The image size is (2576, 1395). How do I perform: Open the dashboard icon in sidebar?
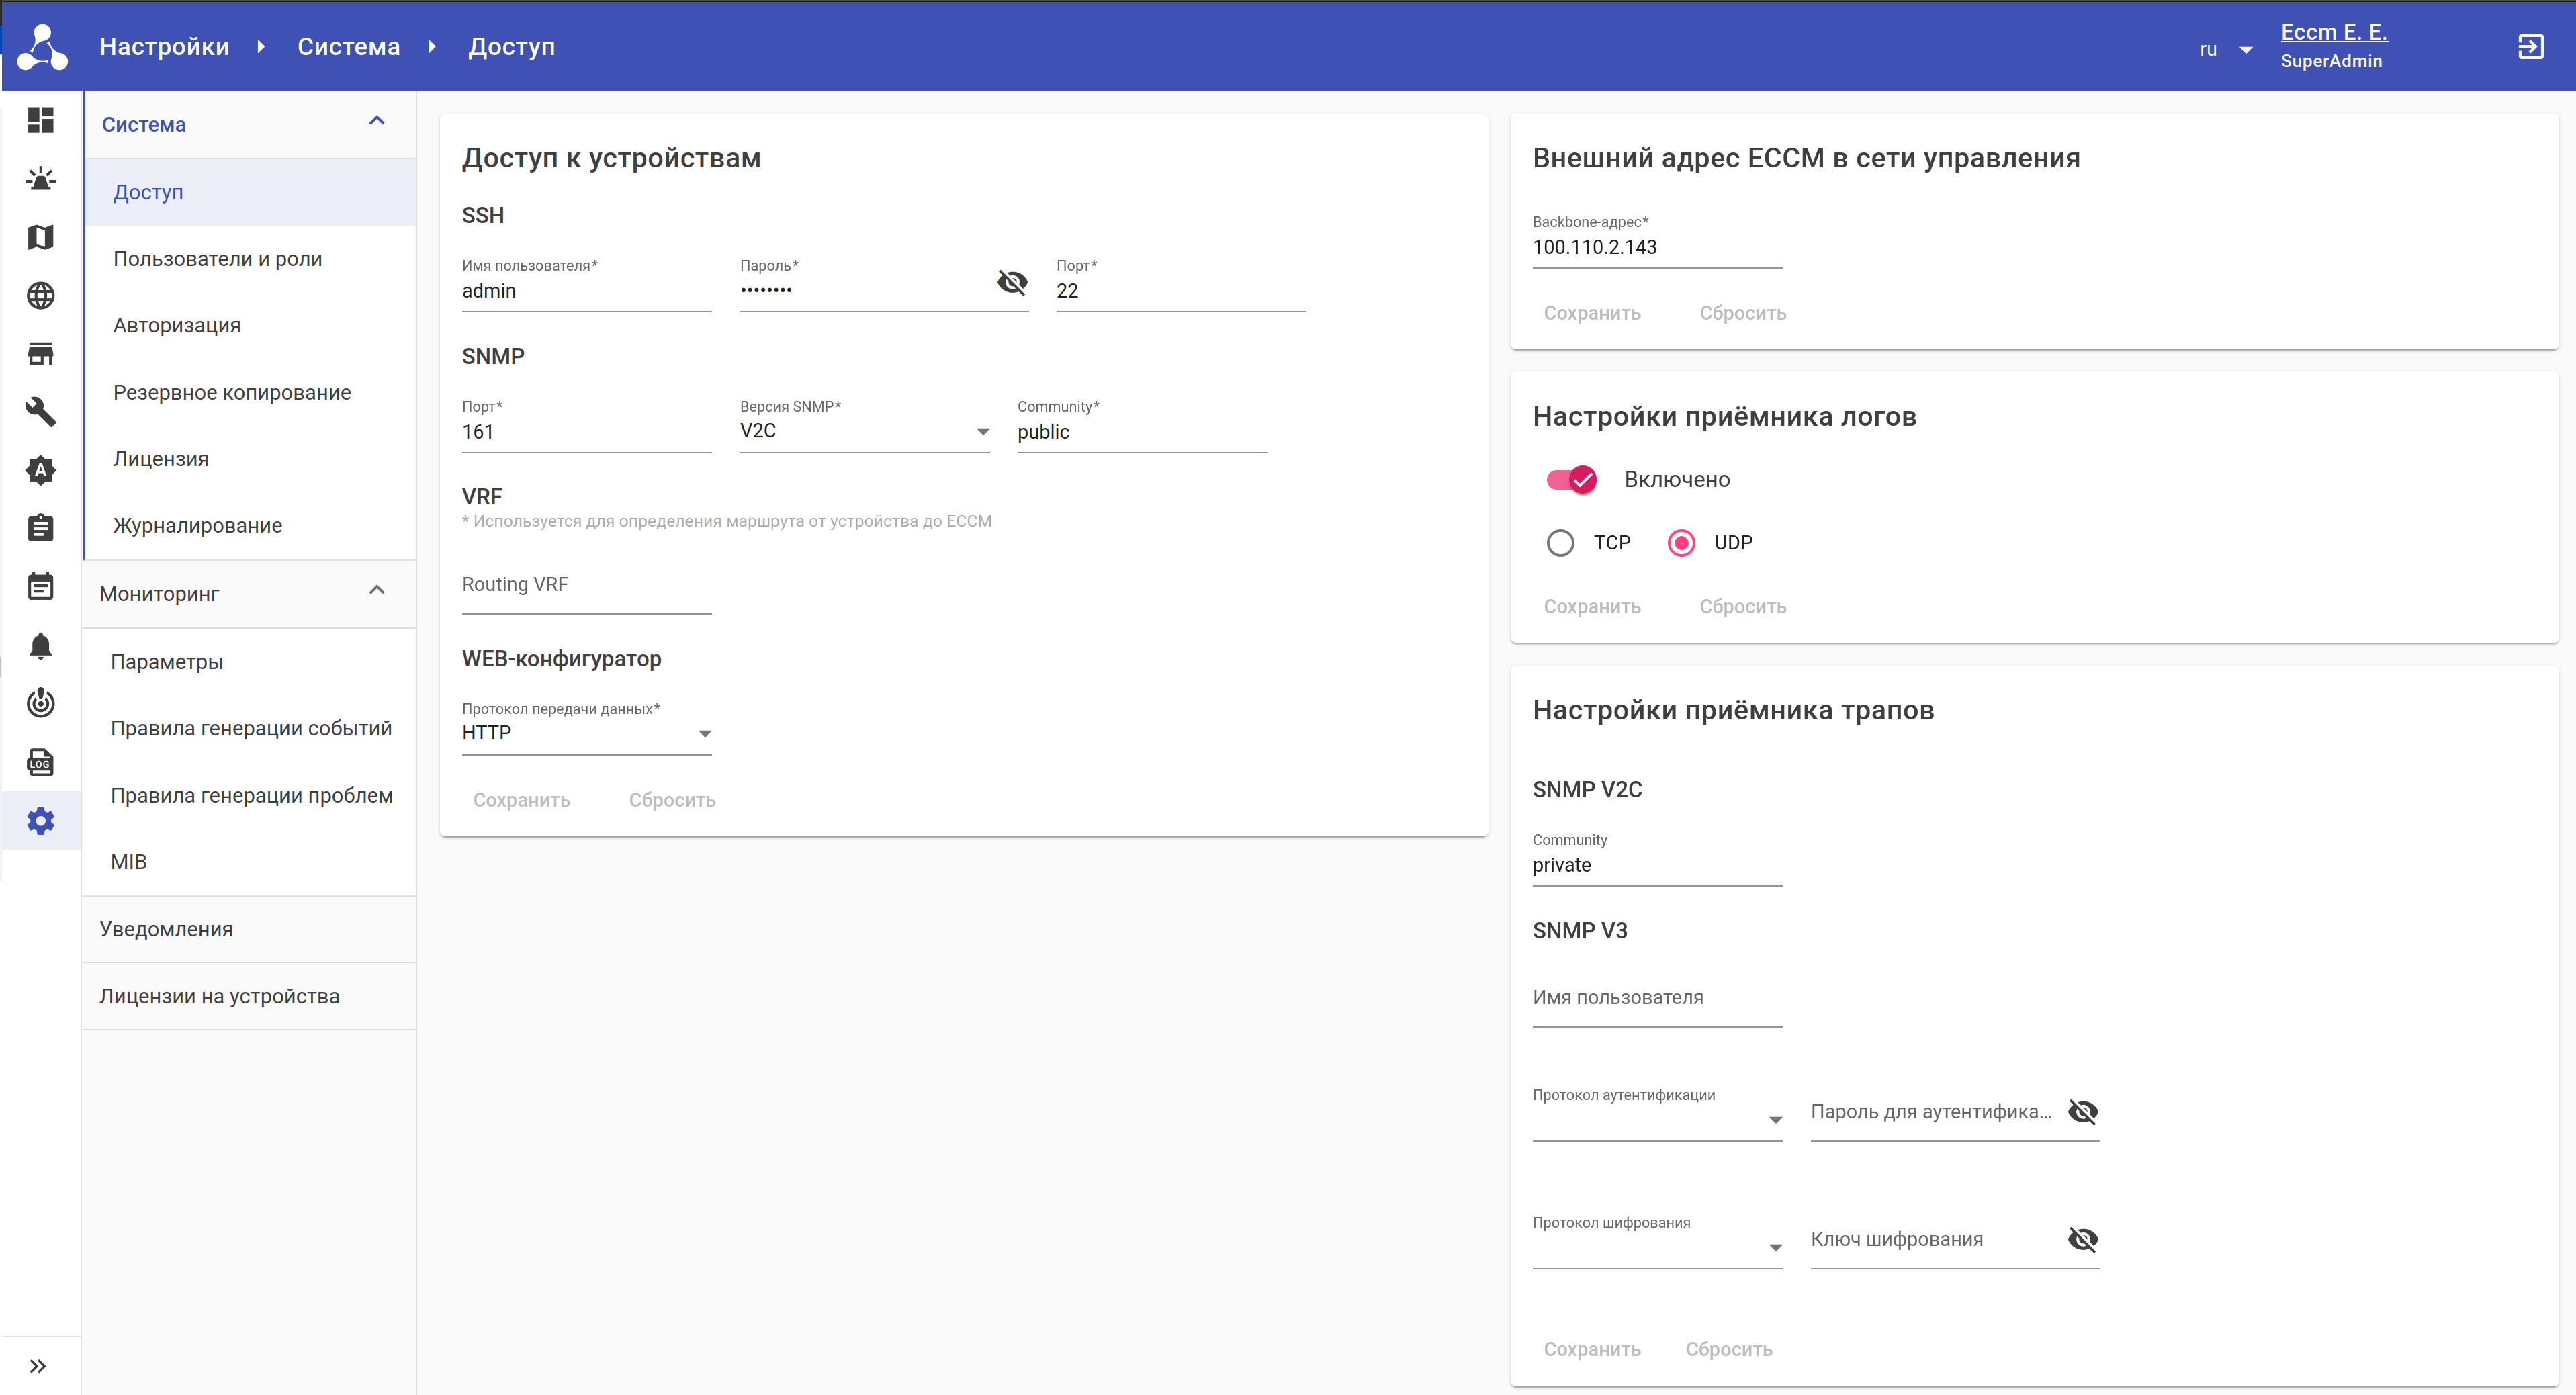40,121
